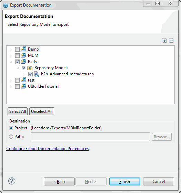Collapse the Party tree node
181x193 pixels.
click(11, 62)
